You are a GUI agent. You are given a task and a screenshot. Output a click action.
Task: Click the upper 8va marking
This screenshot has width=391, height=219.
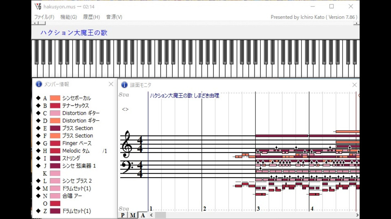click(124, 94)
